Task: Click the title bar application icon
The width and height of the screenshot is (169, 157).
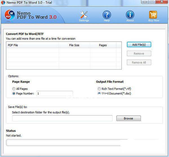Action: 3,2
